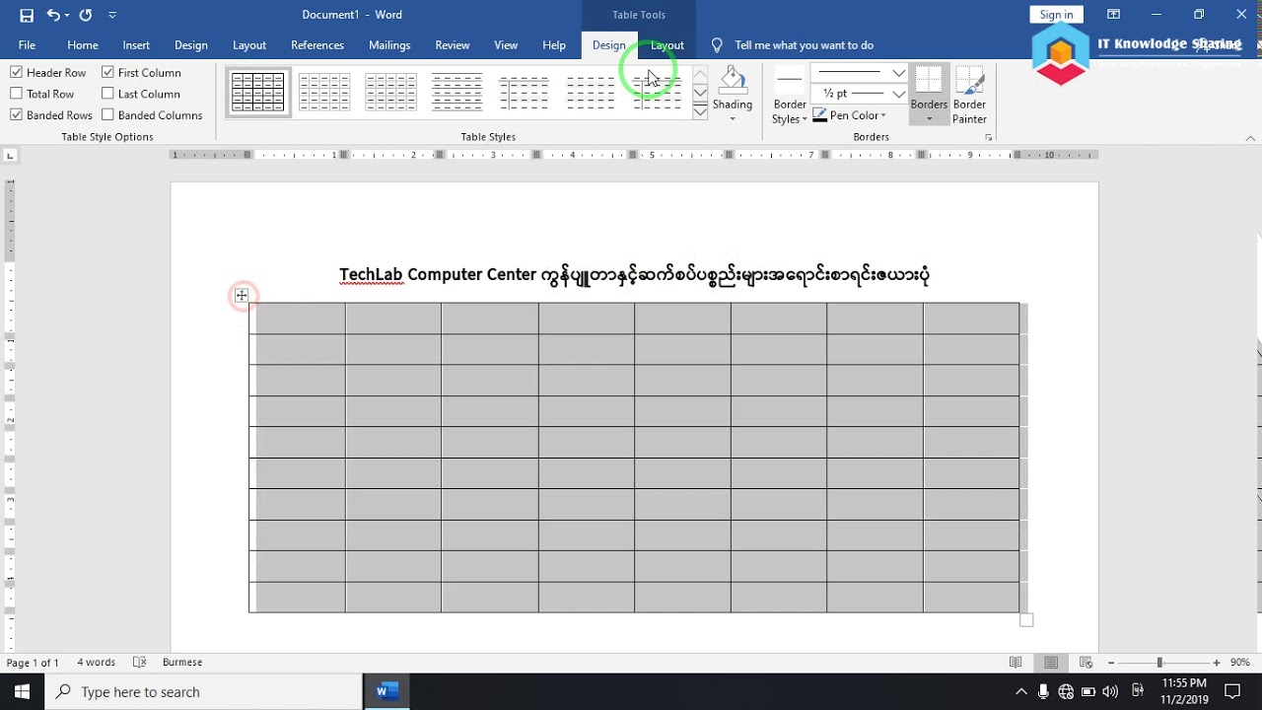Apply borders with the Borders icon
This screenshot has width=1262, height=710.
tap(929, 81)
